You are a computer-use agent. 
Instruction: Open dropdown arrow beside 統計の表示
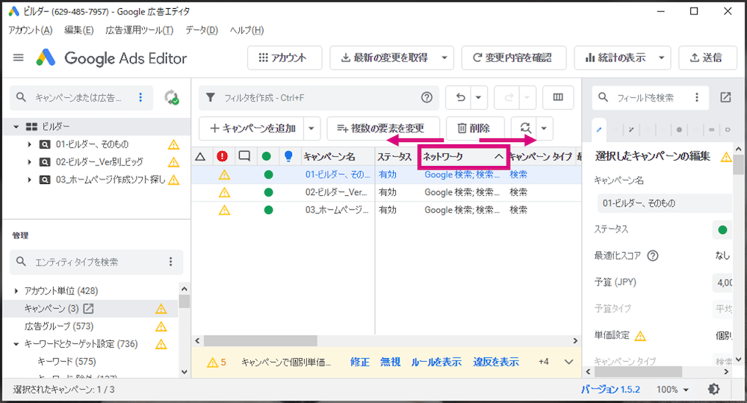click(x=661, y=58)
